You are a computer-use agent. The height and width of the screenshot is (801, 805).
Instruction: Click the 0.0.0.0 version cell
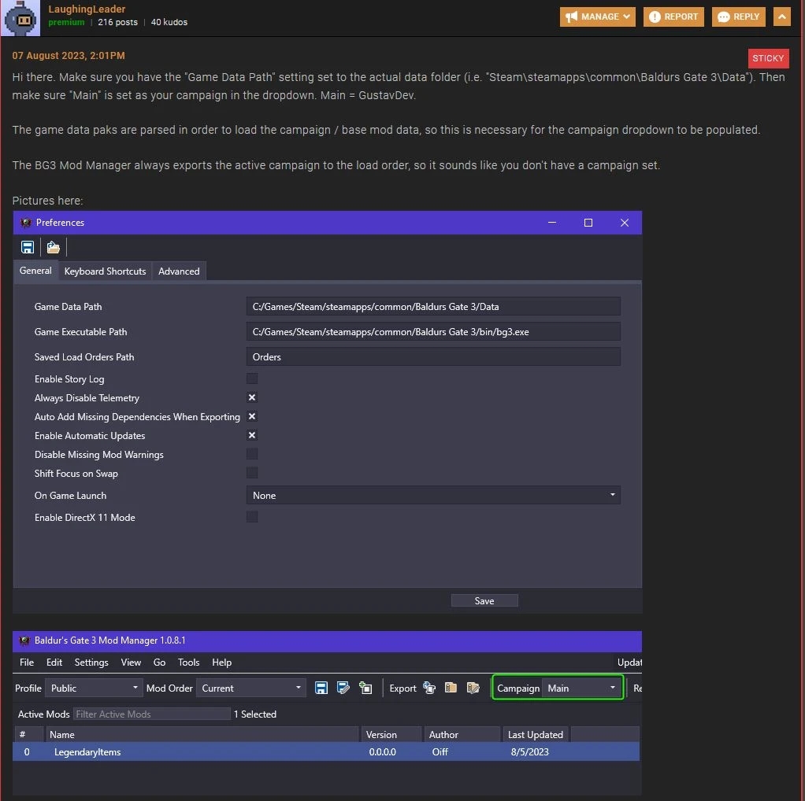(x=383, y=751)
